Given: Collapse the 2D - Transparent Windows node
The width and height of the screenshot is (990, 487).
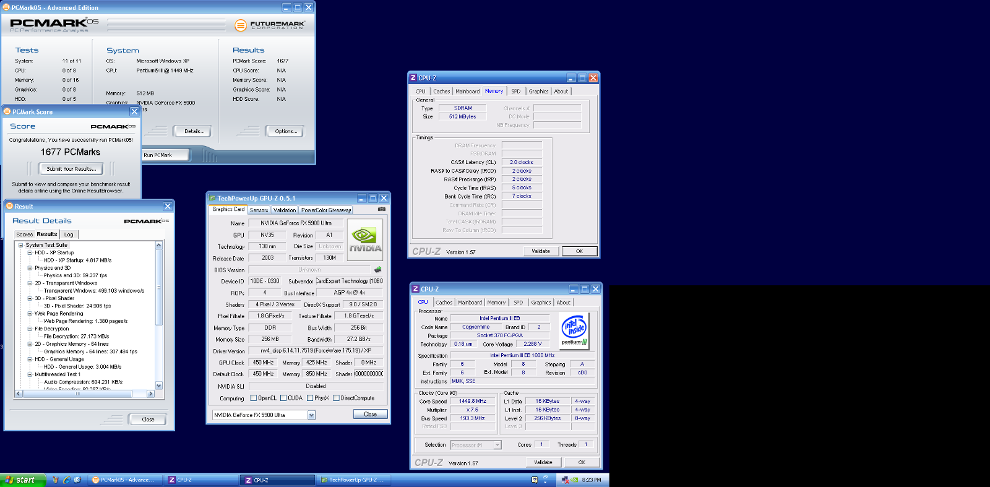Looking at the screenshot, I should (x=30, y=283).
